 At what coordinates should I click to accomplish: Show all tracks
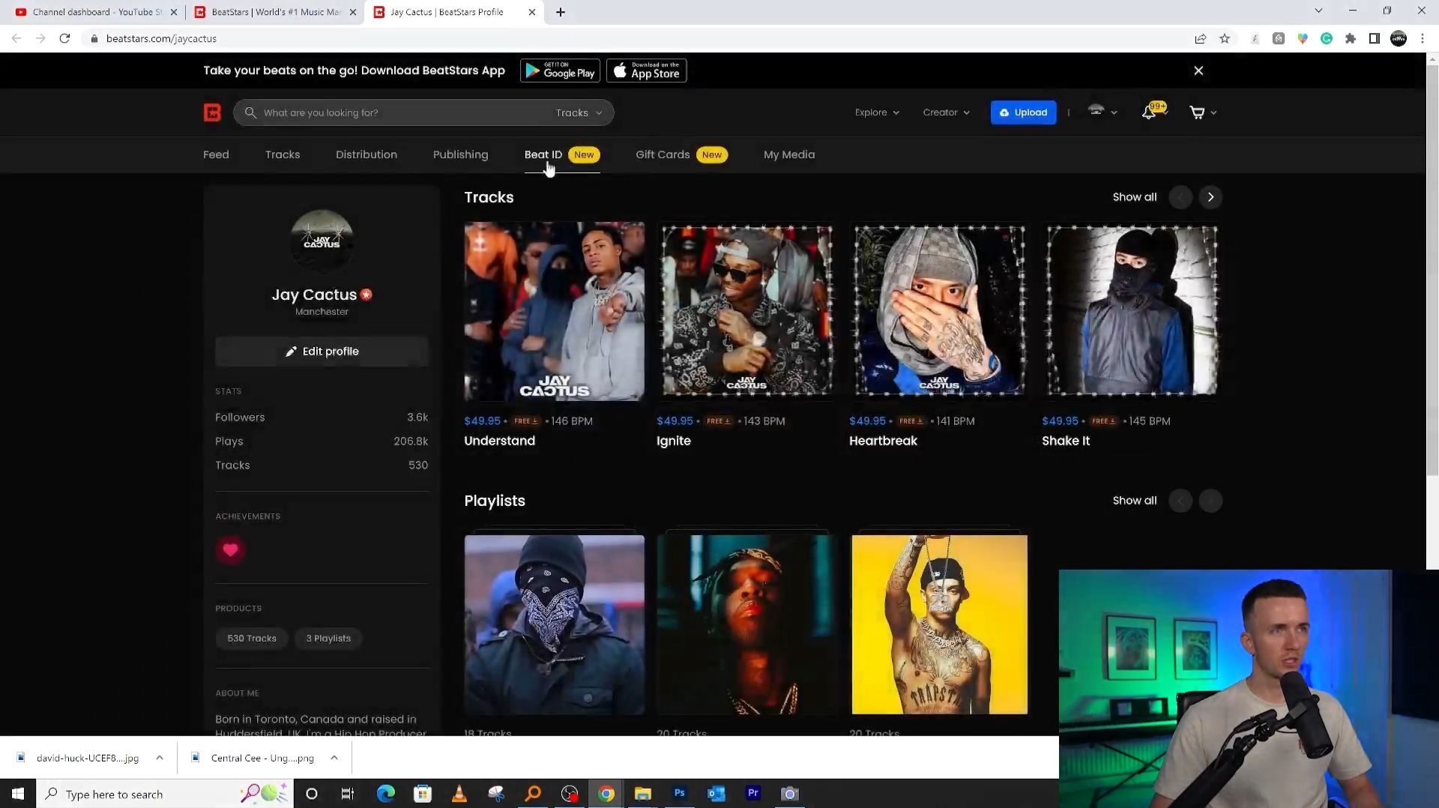1134,197
